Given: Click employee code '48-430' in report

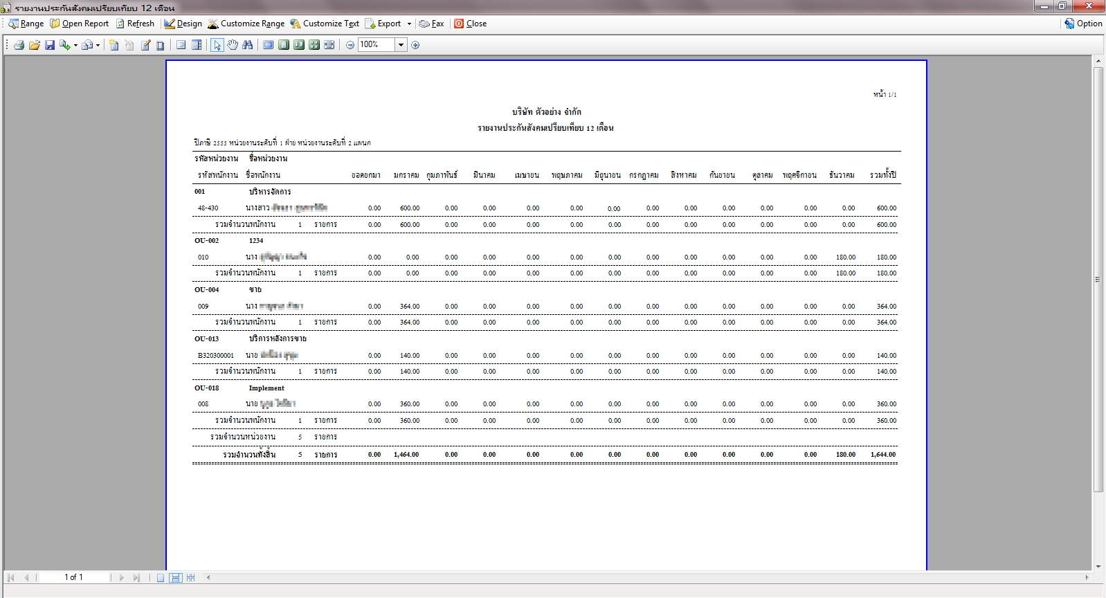Looking at the screenshot, I should 208,208.
